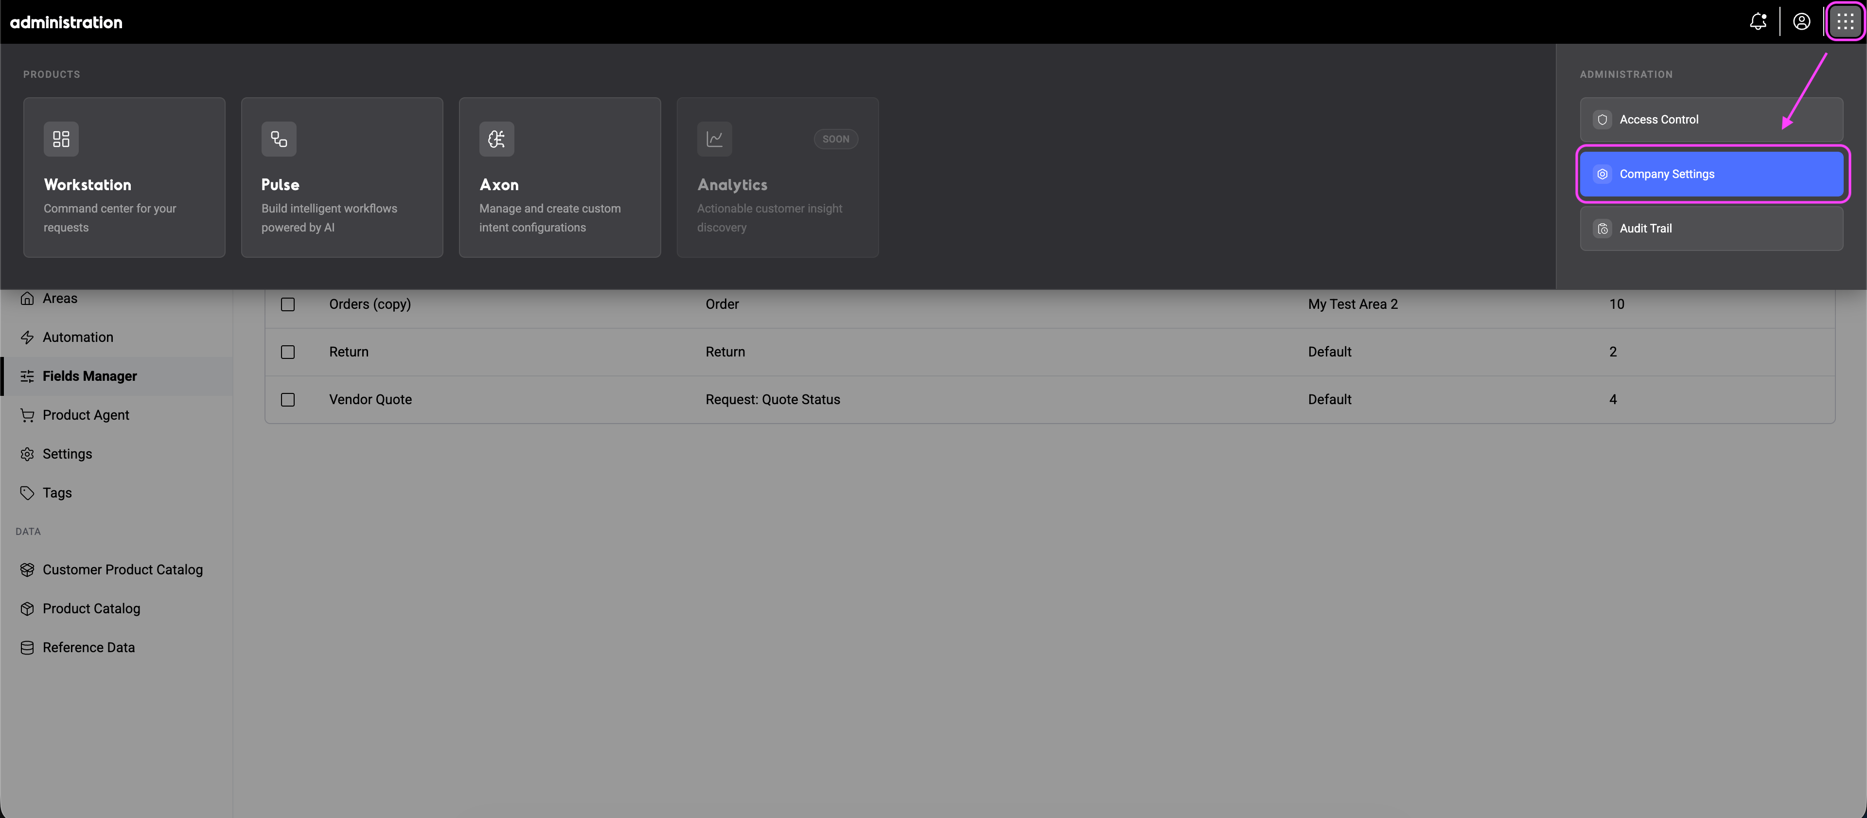This screenshot has height=818, width=1867.
Task: Click the Areas home icon
Action: point(27,298)
